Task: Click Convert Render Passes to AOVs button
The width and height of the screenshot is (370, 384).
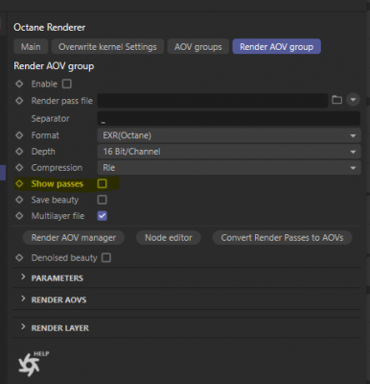Action: click(282, 238)
